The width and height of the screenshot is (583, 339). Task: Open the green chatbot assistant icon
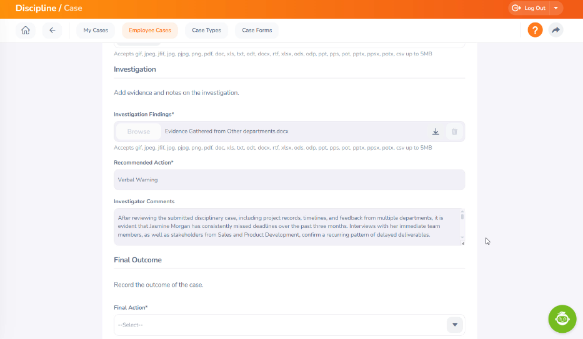point(562,318)
